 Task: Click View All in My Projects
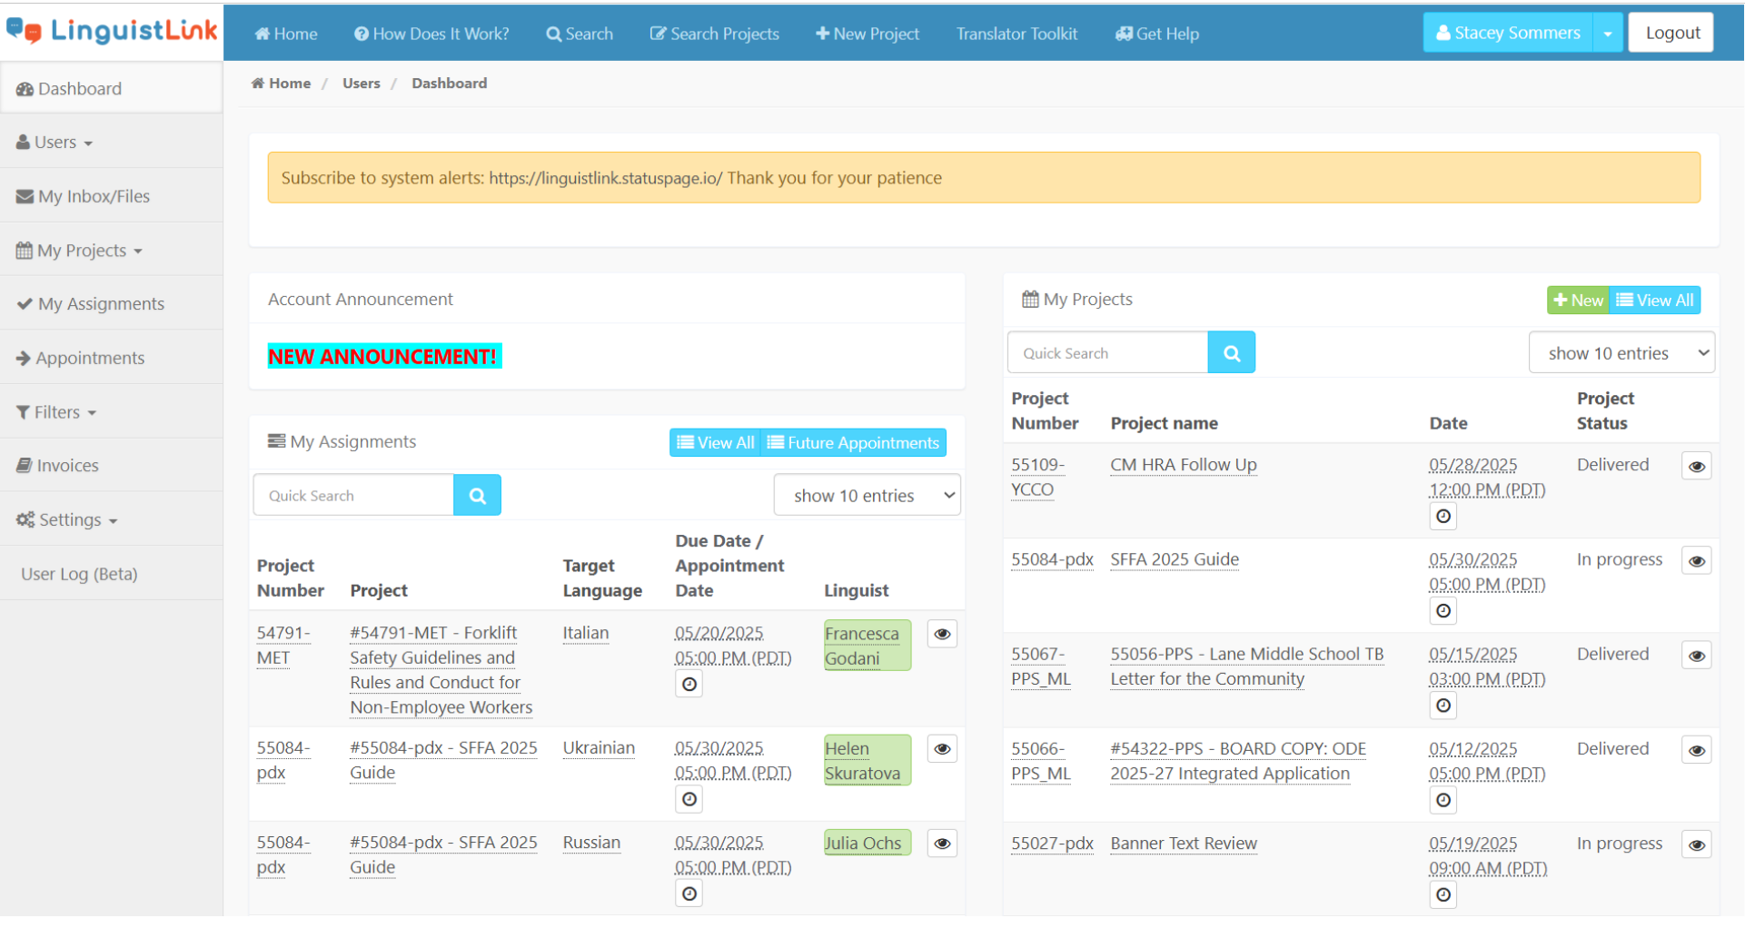click(x=1655, y=300)
